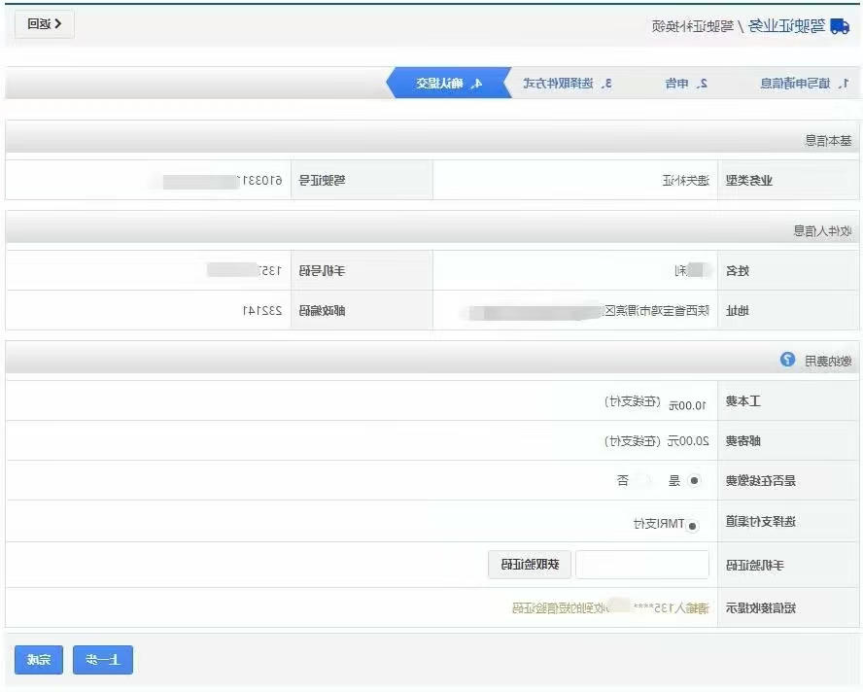Click the 驾驶证补换领 breadcrumb text
This screenshot has height=692, width=863.
[x=692, y=26]
